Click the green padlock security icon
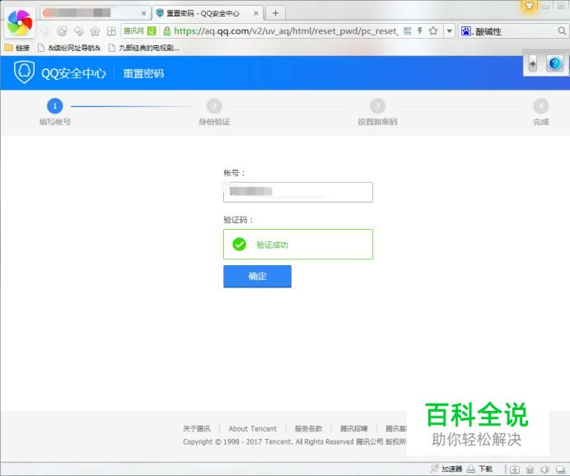The height and width of the screenshot is (476, 570). click(167, 31)
